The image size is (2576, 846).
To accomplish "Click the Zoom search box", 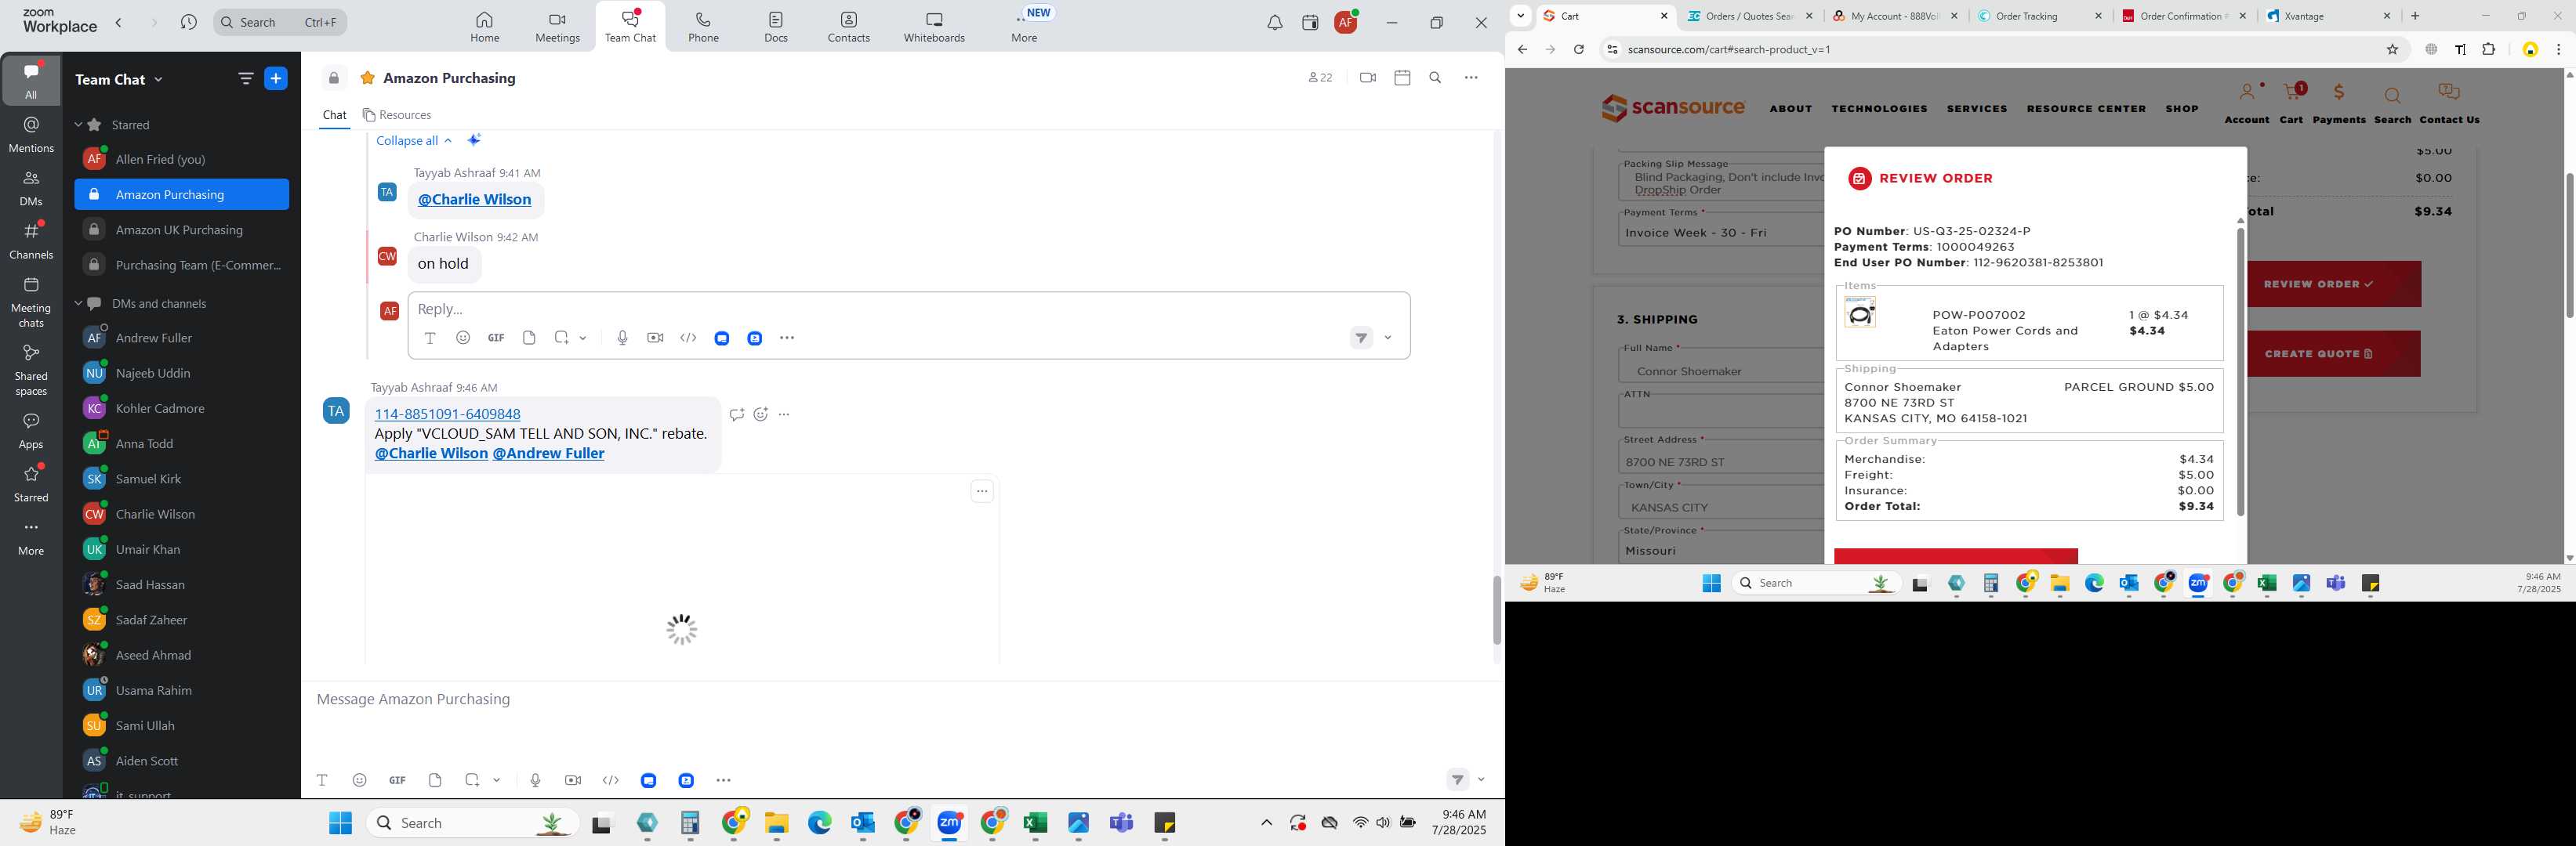I will click(280, 22).
